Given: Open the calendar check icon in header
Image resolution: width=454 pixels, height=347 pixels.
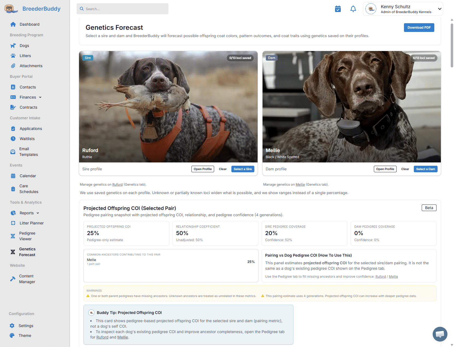Looking at the screenshot, I should point(338,9).
